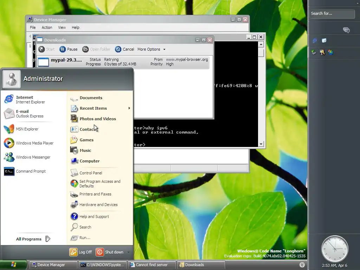
Task: Open Windows Messenger
Action: click(27, 157)
